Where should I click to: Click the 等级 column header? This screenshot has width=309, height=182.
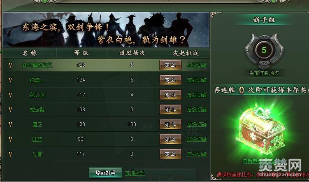point(81,53)
